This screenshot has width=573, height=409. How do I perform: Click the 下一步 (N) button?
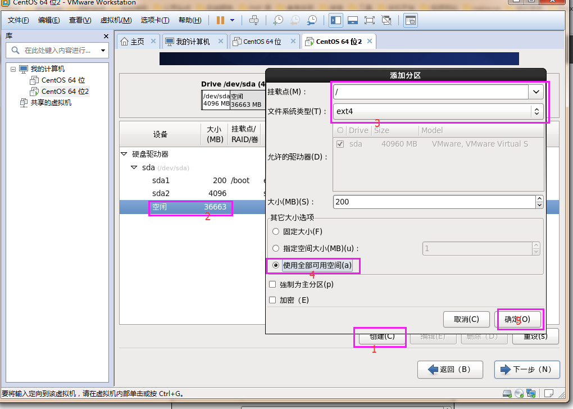click(527, 370)
